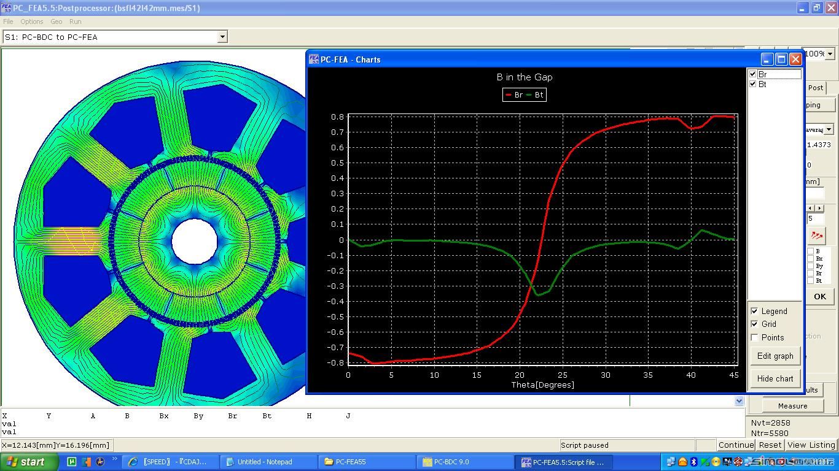Toggle the Bt series checkbox in Charts window
Screen dimensions: 839x471
click(x=753, y=84)
